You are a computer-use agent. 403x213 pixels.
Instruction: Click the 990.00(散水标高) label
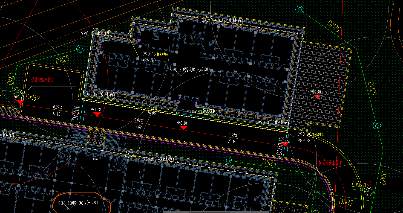coord(273,122)
